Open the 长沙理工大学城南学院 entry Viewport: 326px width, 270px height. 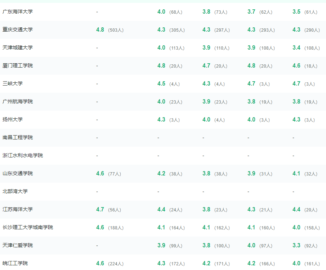[28, 228]
